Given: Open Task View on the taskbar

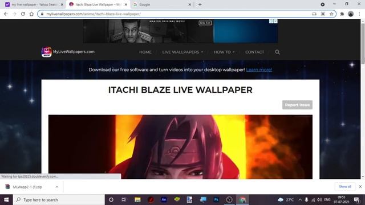Looking at the screenshot, I should (x=124, y=200).
